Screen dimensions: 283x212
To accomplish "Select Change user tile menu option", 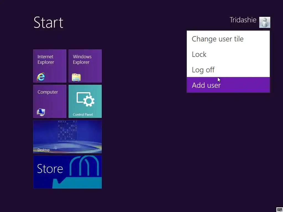I will [x=228, y=39].
